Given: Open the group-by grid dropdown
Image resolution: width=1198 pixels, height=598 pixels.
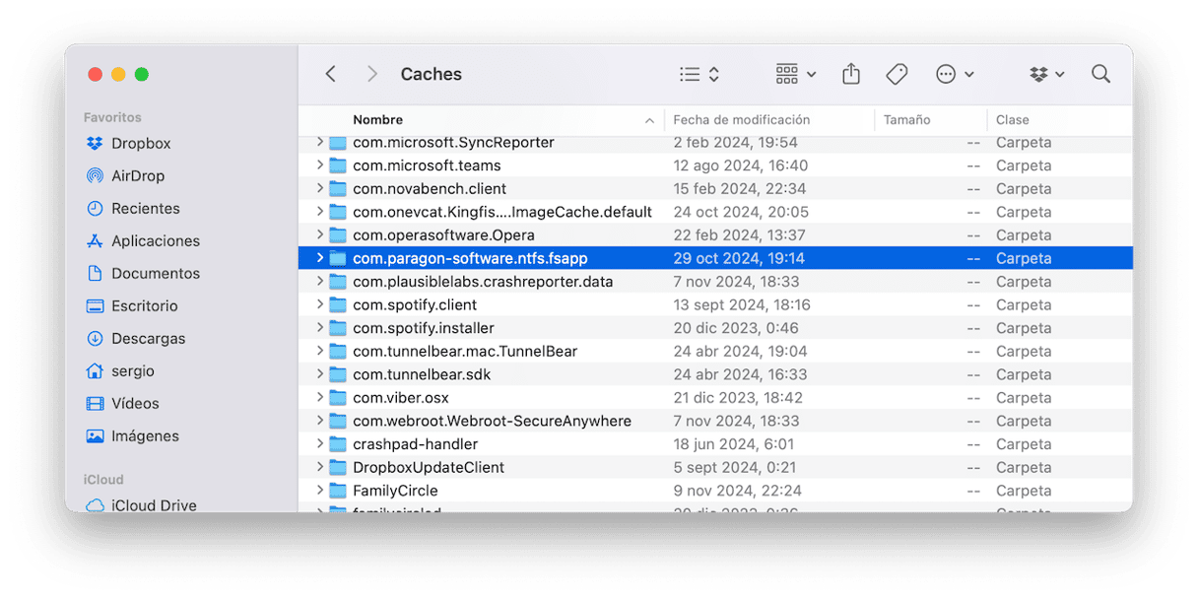Looking at the screenshot, I should click(x=796, y=74).
